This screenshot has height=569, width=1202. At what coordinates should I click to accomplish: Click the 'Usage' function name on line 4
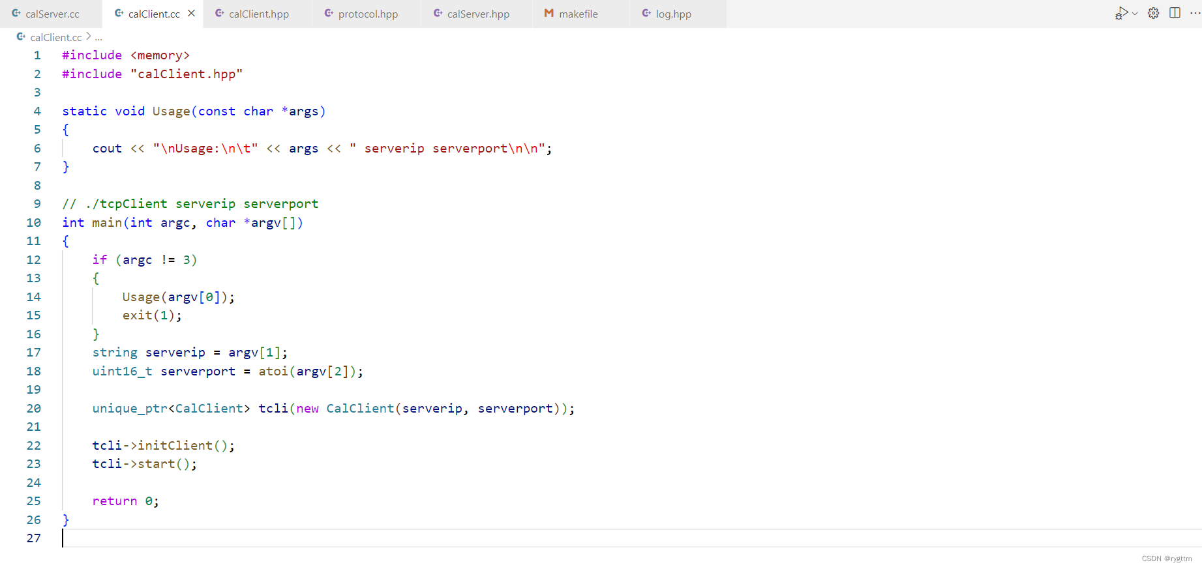pos(172,111)
